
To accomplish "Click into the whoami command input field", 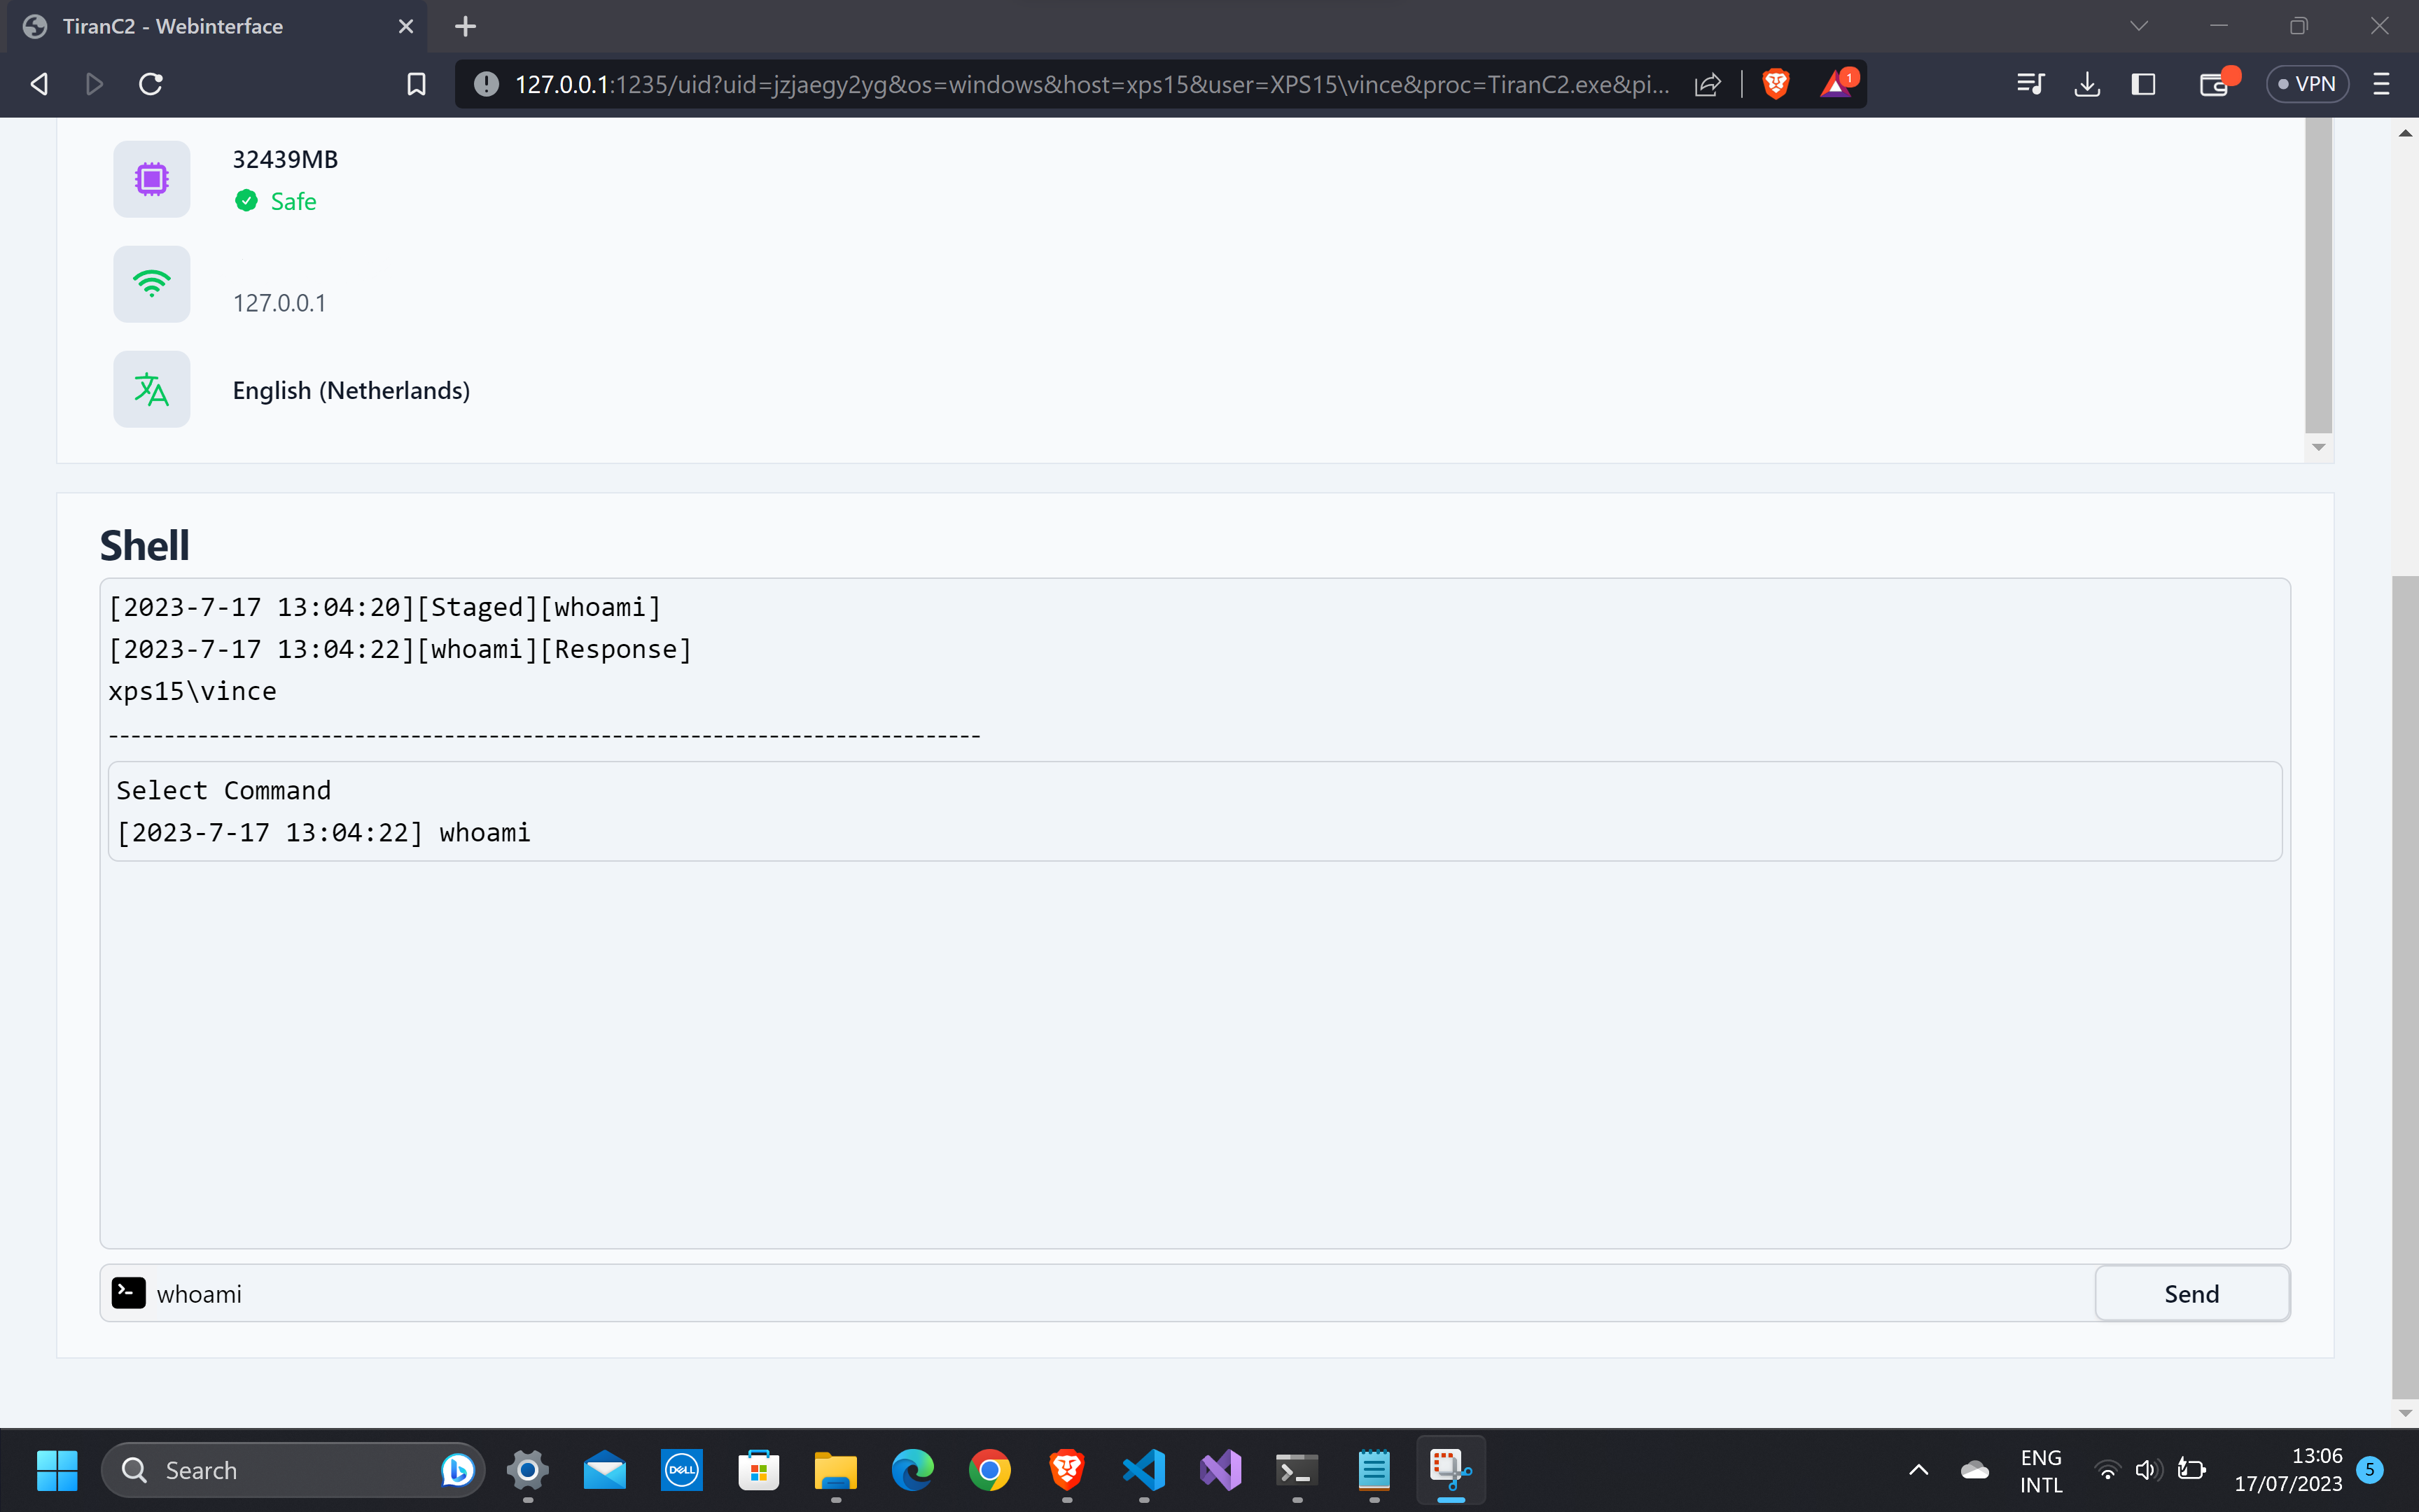I will pos(1100,1293).
